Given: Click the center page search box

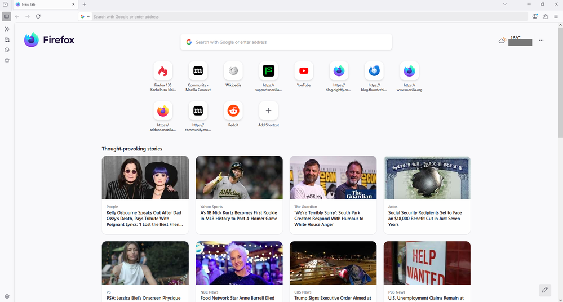Looking at the screenshot, I should tap(286, 42).
